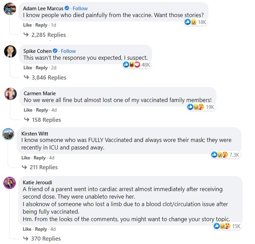255x244 pixels.
Task: Reply to Spike Cohen's comment
Action: point(42,68)
